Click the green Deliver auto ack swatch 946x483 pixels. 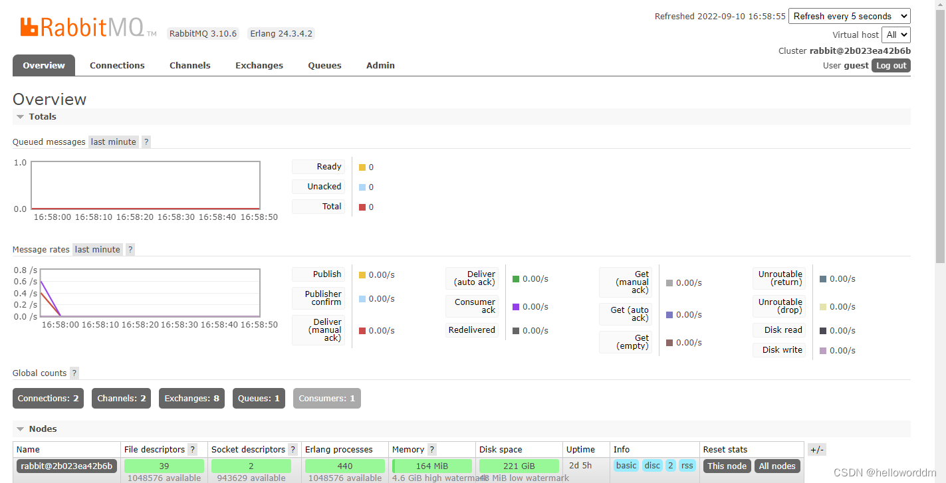pyautogui.click(x=516, y=279)
